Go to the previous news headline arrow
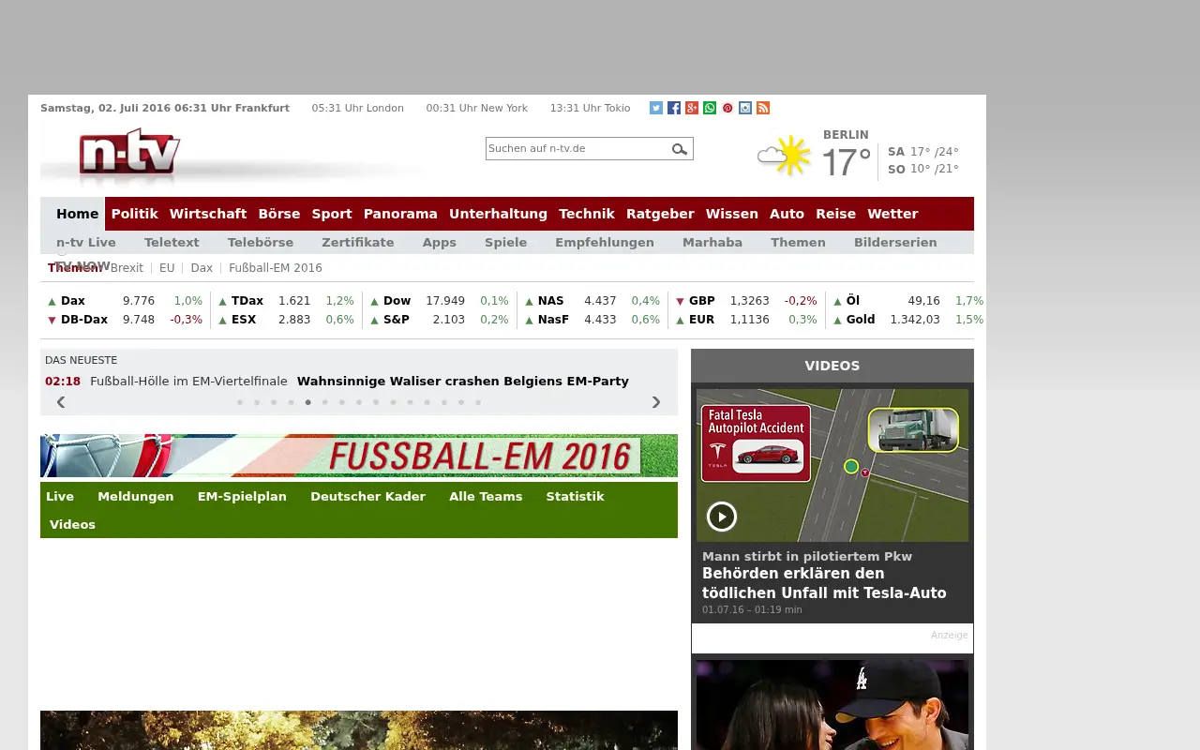The width and height of the screenshot is (1200, 750). point(61,402)
